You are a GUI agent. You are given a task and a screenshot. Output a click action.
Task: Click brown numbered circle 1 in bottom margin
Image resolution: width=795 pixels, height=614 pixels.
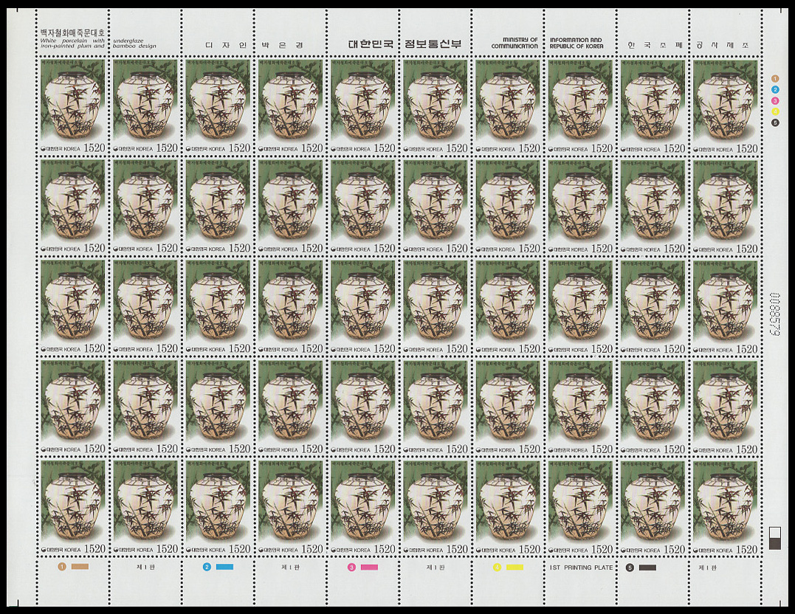[x=62, y=567]
